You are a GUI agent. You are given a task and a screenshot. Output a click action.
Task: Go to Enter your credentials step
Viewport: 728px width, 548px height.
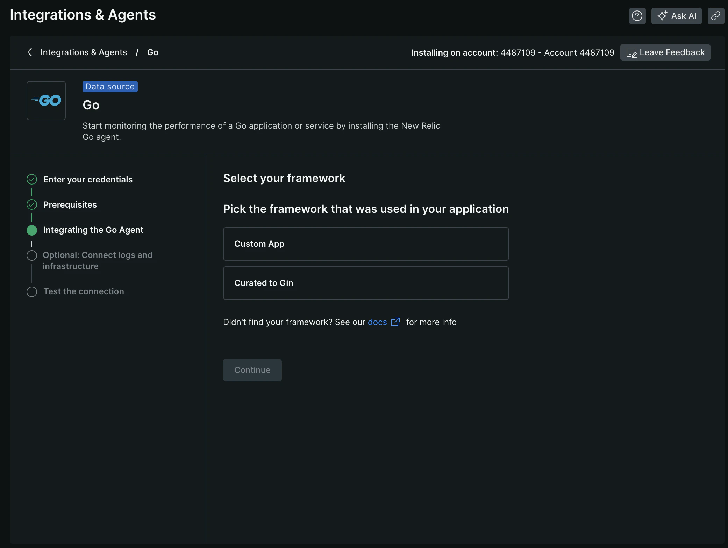click(88, 180)
